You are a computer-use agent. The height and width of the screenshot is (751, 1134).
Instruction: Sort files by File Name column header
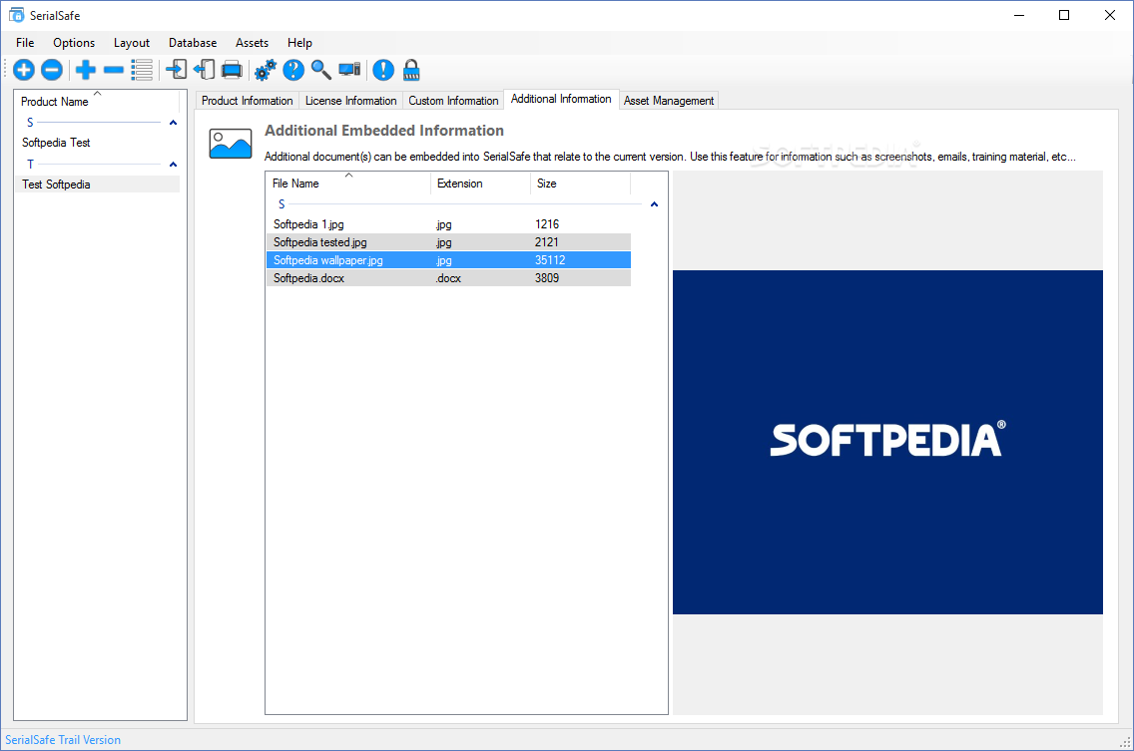click(348, 184)
